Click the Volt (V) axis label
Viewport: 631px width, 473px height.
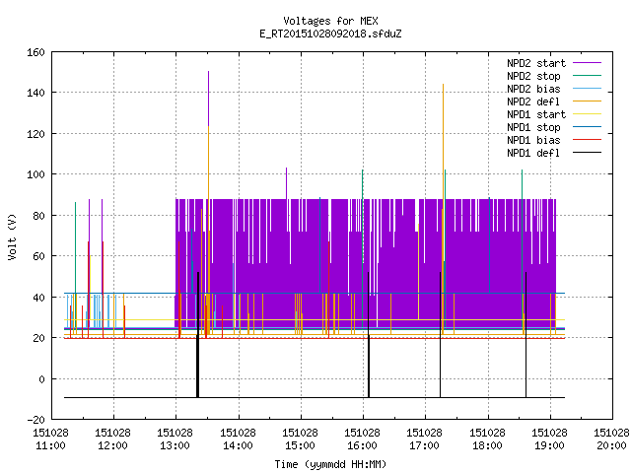(13, 236)
